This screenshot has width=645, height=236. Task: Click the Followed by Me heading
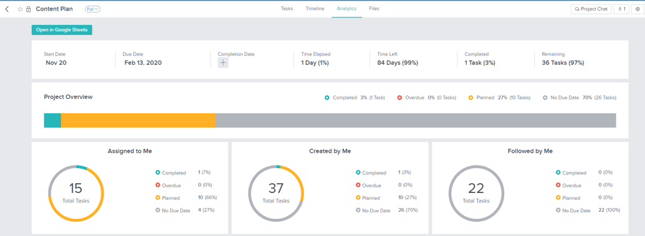pyautogui.click(x=530, y=151)
